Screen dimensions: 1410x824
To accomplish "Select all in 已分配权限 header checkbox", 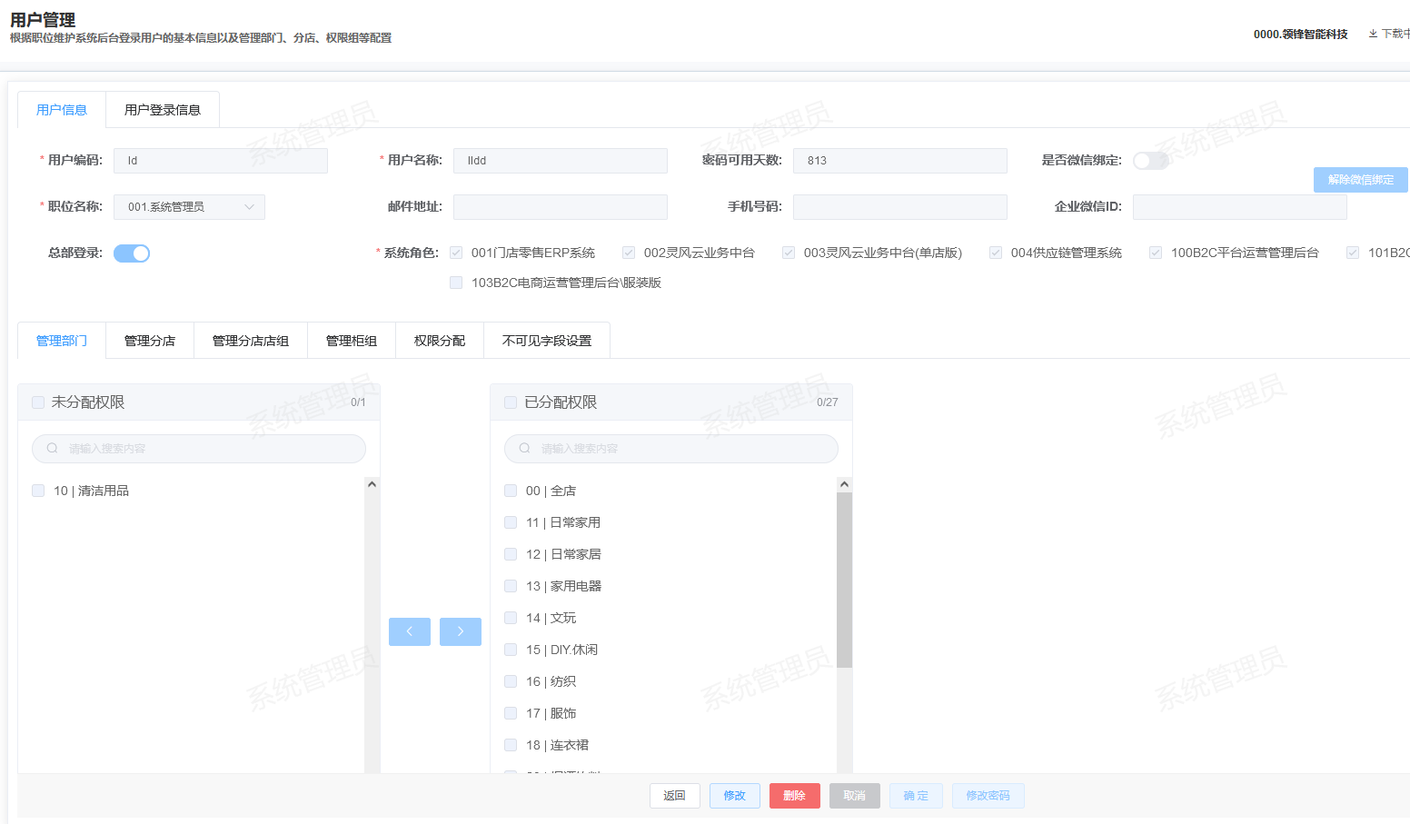I will 511,402.
